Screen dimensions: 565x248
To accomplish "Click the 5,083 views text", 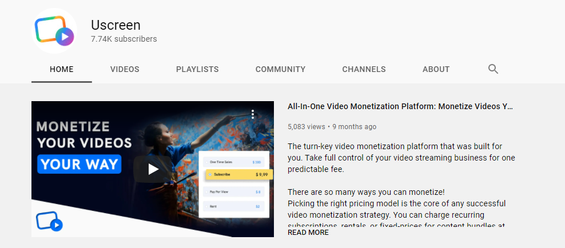I will point(307,127).
